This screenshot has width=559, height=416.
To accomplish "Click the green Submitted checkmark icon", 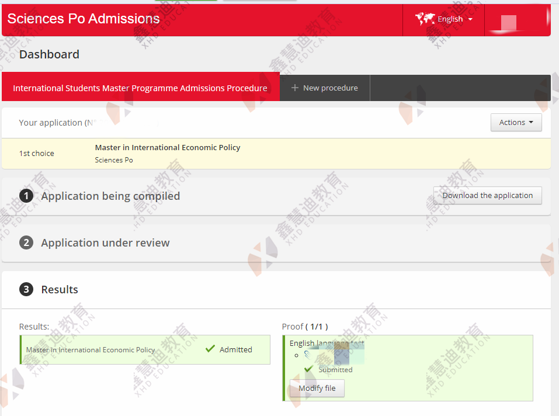I will click(309, 369).
